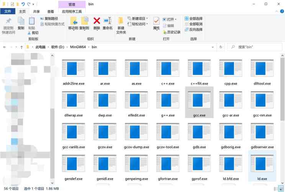Click 反向选择 invert selection
The height and width of the screenshot is (192, 285).
[193, 30]
